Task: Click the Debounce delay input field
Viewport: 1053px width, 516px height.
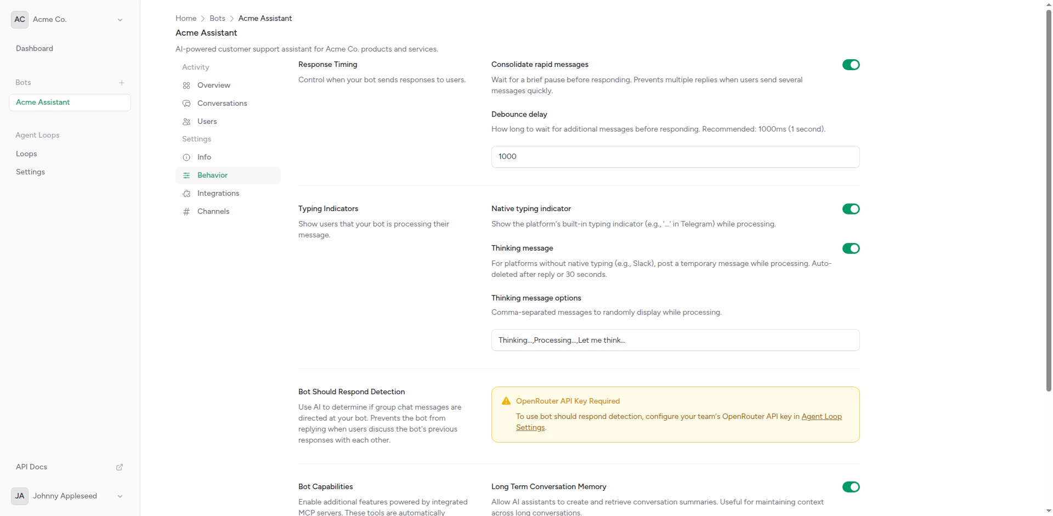Action: point(675,156)
